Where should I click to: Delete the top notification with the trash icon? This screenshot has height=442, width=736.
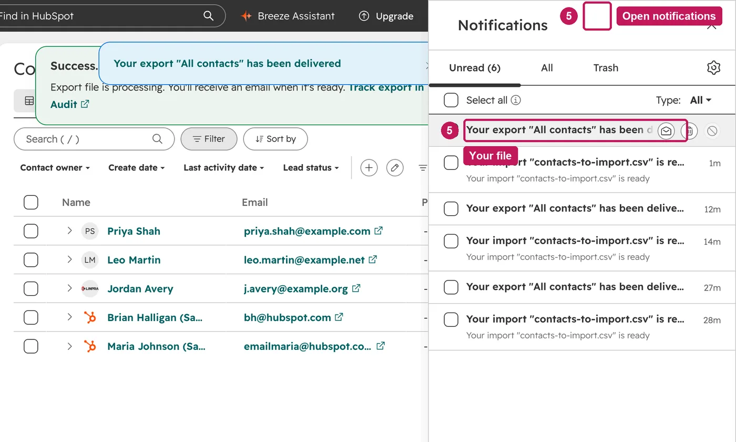(689, 130)
